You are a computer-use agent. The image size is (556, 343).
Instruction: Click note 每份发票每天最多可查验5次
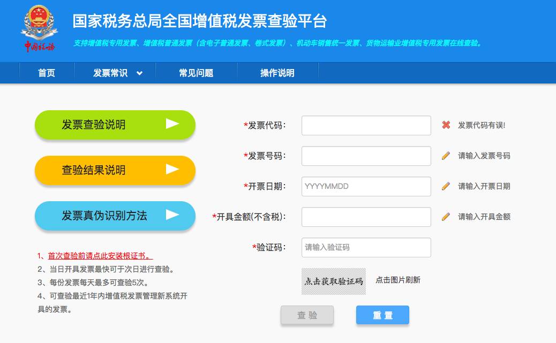[x=93, y=283]
